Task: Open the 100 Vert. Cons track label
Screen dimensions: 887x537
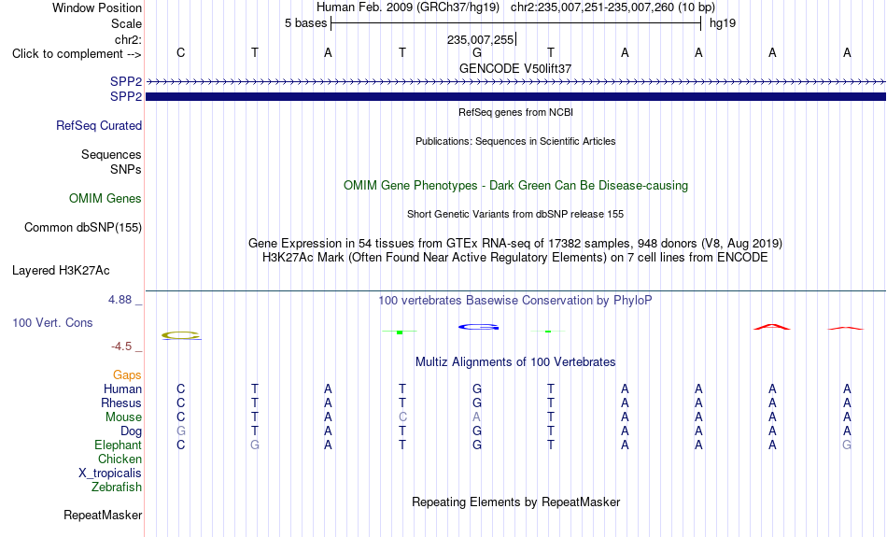Action: [x=52, y=322]
